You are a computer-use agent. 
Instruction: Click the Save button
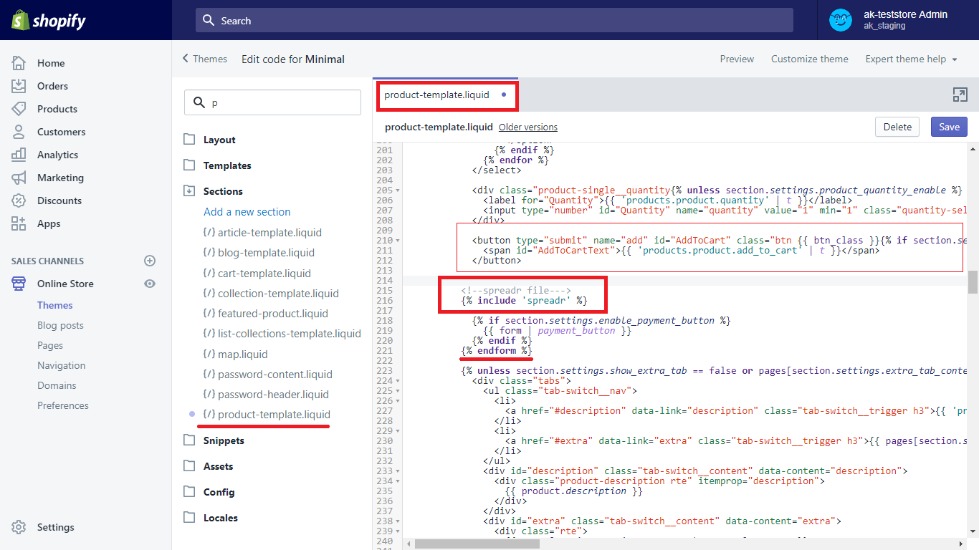[949, 127]
